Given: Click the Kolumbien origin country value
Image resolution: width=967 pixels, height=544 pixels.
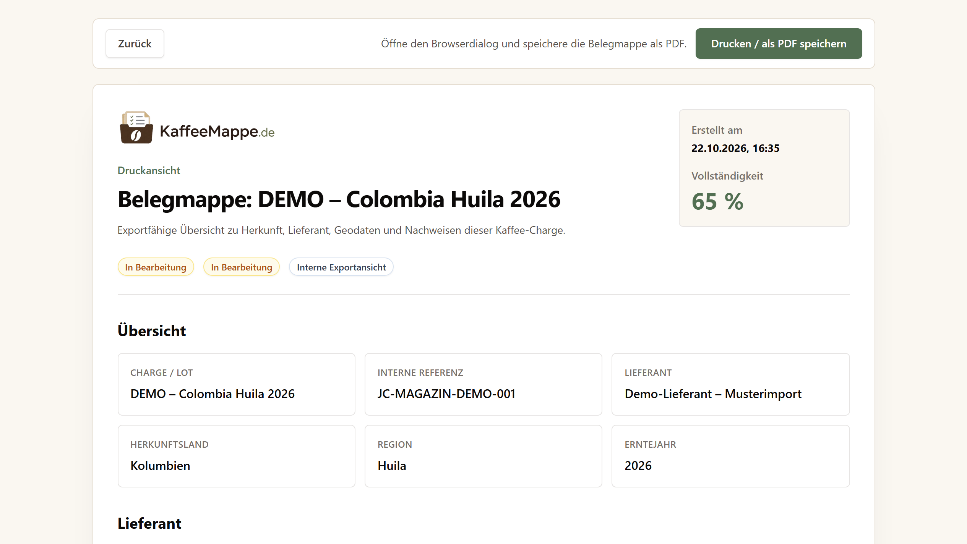Looking at the screenshot, I should tap(160, 465).
